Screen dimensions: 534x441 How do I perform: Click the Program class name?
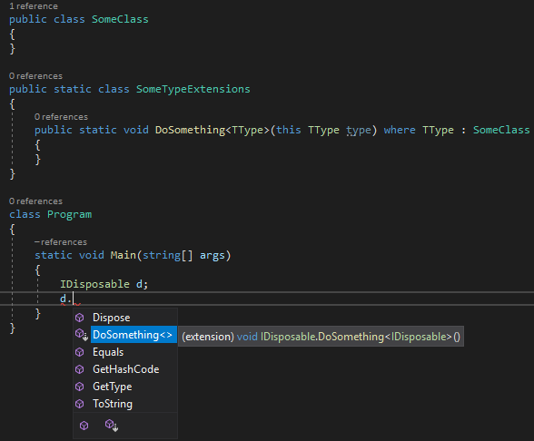(69, 214)
